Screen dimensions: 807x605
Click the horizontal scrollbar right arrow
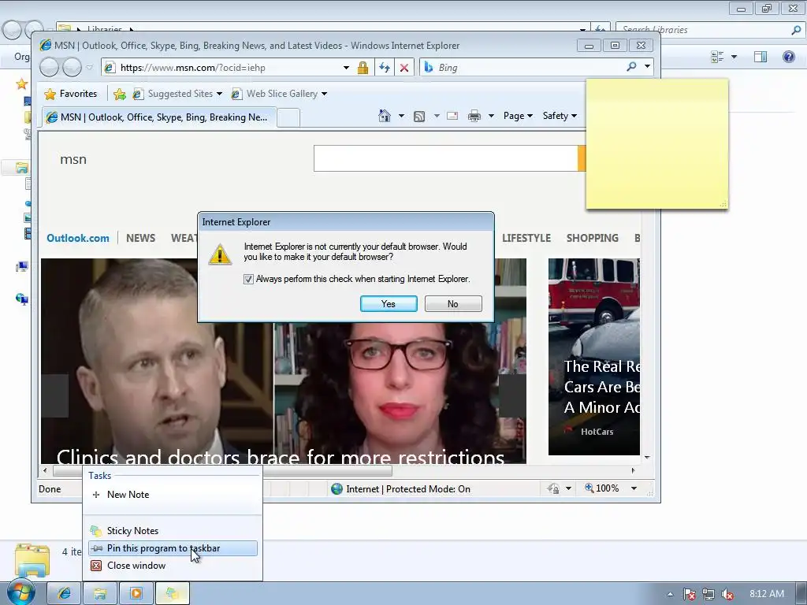coord(633,470)
